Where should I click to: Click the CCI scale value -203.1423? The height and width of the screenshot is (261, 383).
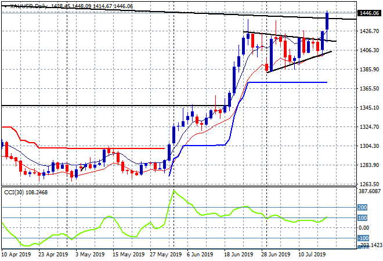371,245
